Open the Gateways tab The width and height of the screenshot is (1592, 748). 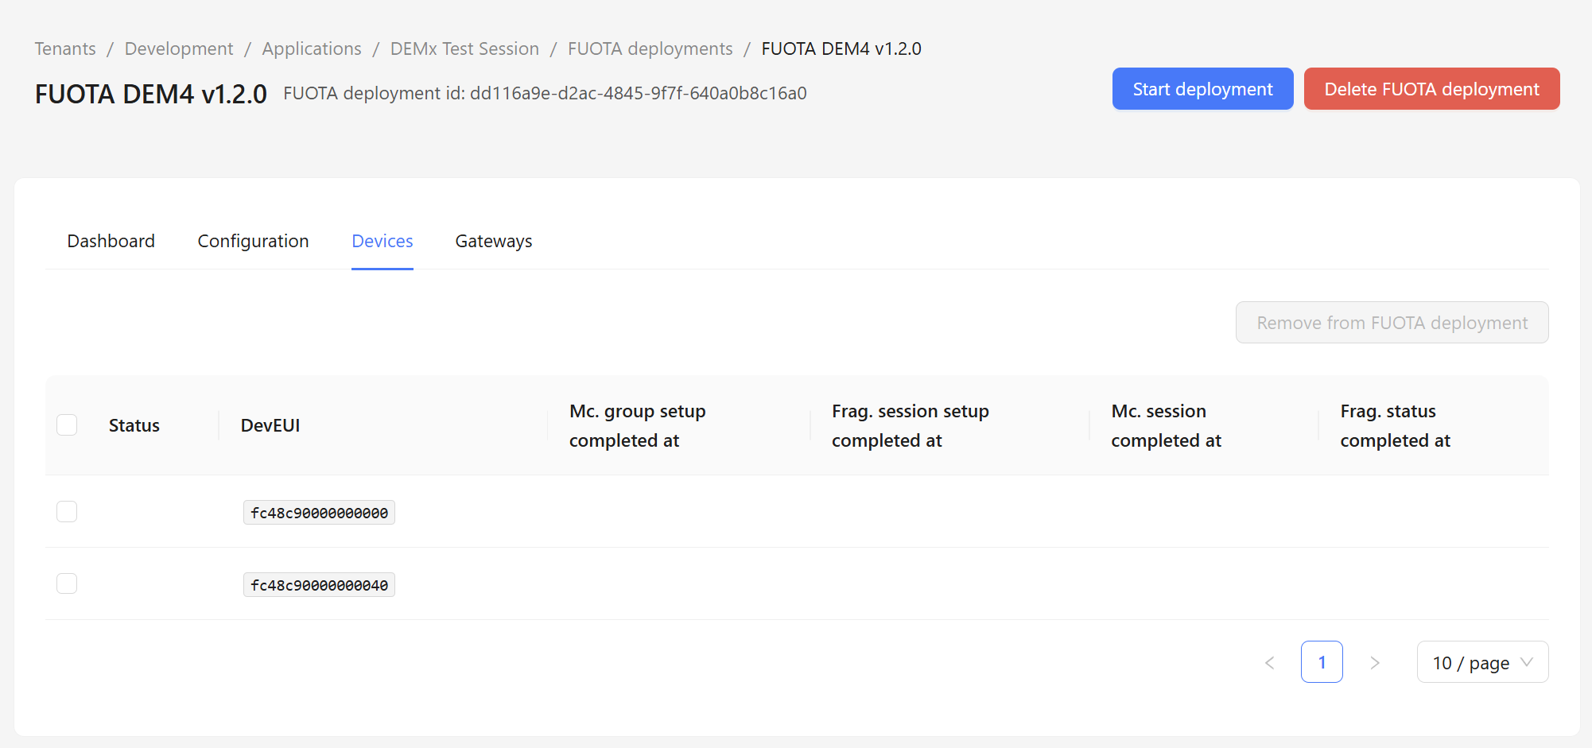pyautogui.click(x=494, y=241)
